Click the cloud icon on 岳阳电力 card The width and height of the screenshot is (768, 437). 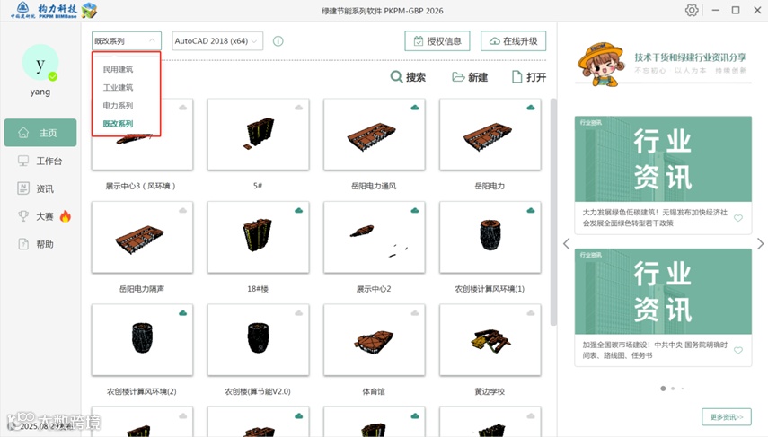531,107
